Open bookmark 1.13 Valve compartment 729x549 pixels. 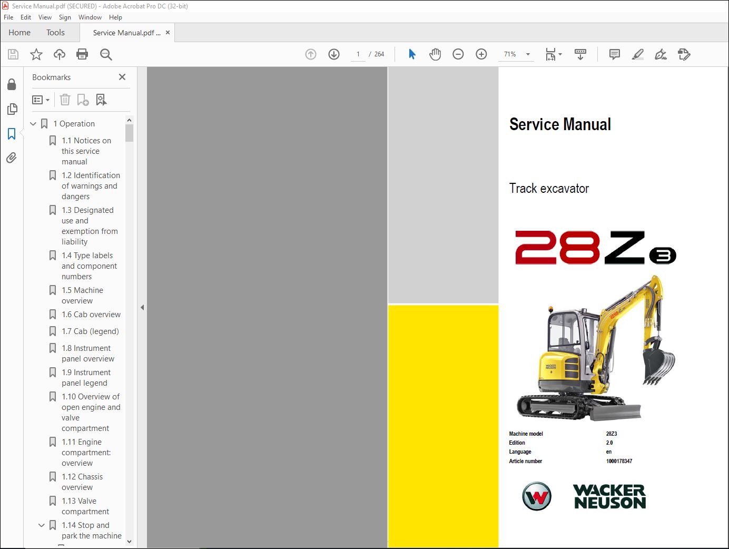coord(85,506)
